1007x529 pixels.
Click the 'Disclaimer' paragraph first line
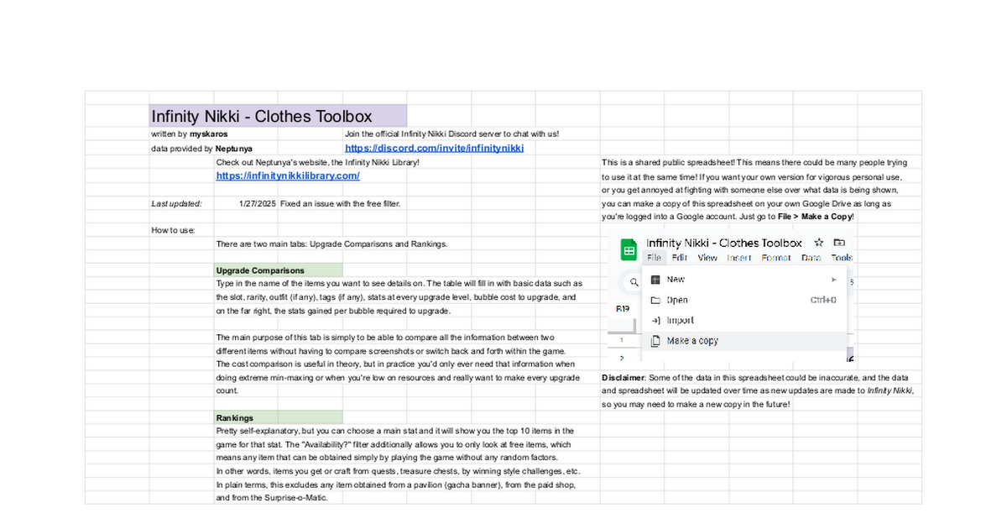coord(755,378)
